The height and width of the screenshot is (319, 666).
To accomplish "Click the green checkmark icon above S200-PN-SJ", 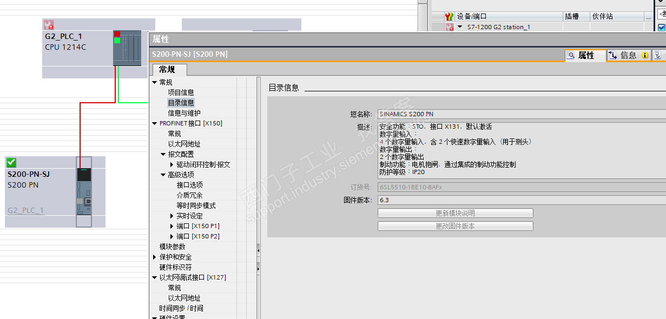I will point(11,162).
